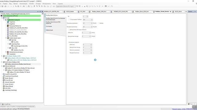Click the Сторожевой таймер value field
Image resolution: width=197 pixels, height=110 pixels.
point(88,20)
